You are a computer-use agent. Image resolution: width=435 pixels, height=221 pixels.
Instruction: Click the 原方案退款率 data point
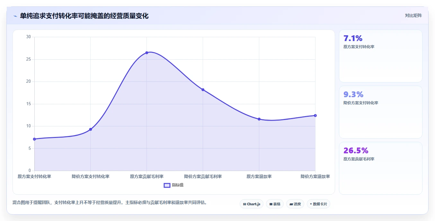coord(259,119)
